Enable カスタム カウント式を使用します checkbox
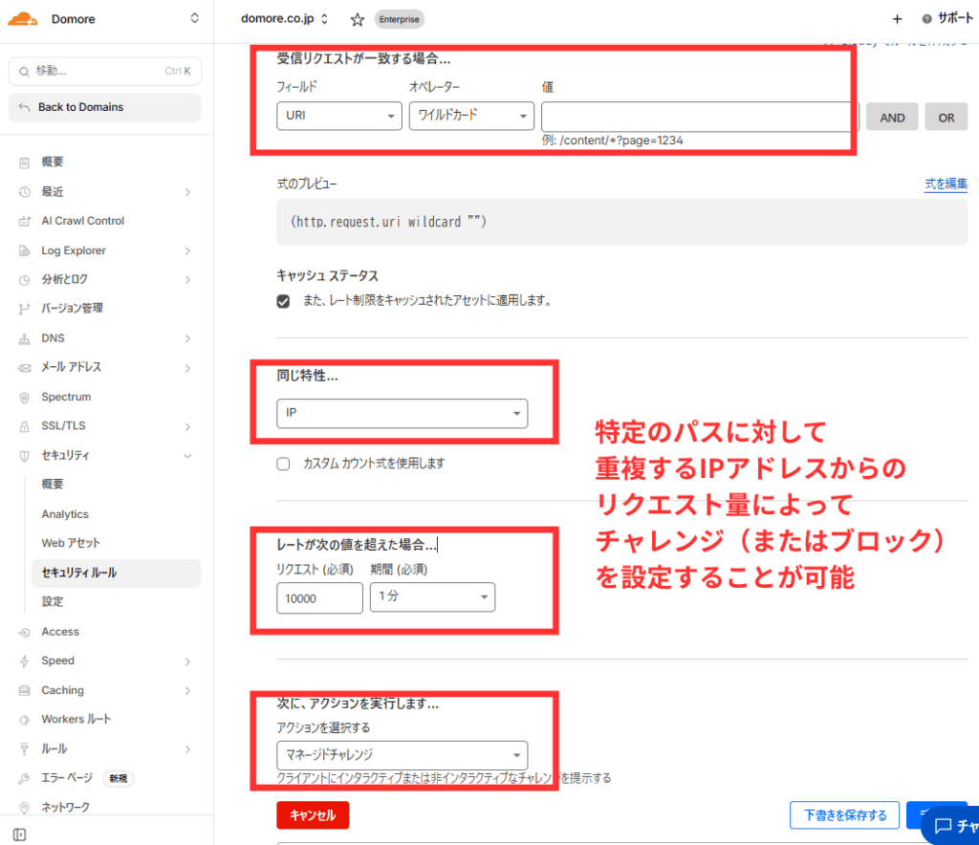The image size is (979, 845). pyautogui.click(x=283, y=464)
